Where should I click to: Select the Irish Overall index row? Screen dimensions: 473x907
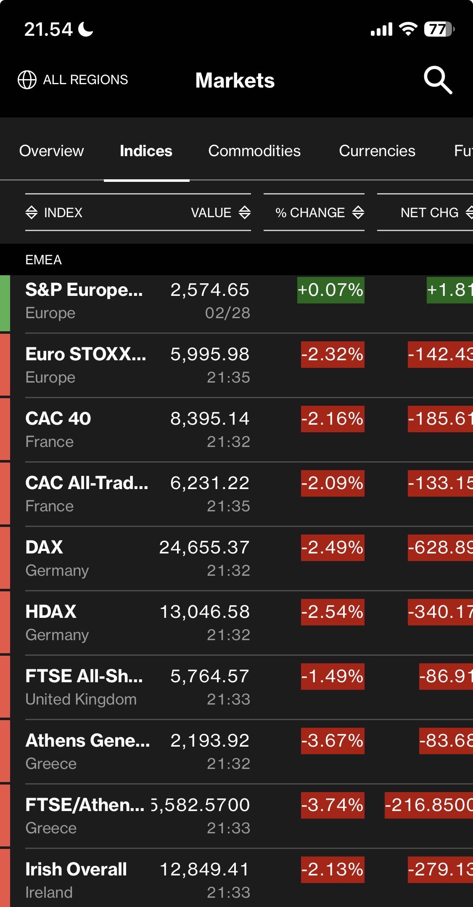tap(126, 880)
